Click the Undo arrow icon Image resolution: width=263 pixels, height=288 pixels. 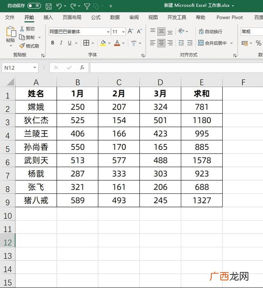[59, 6]
